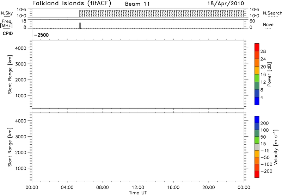
Task: Click the '200' Velocity colorbar value
Action: tap(265, 123)
